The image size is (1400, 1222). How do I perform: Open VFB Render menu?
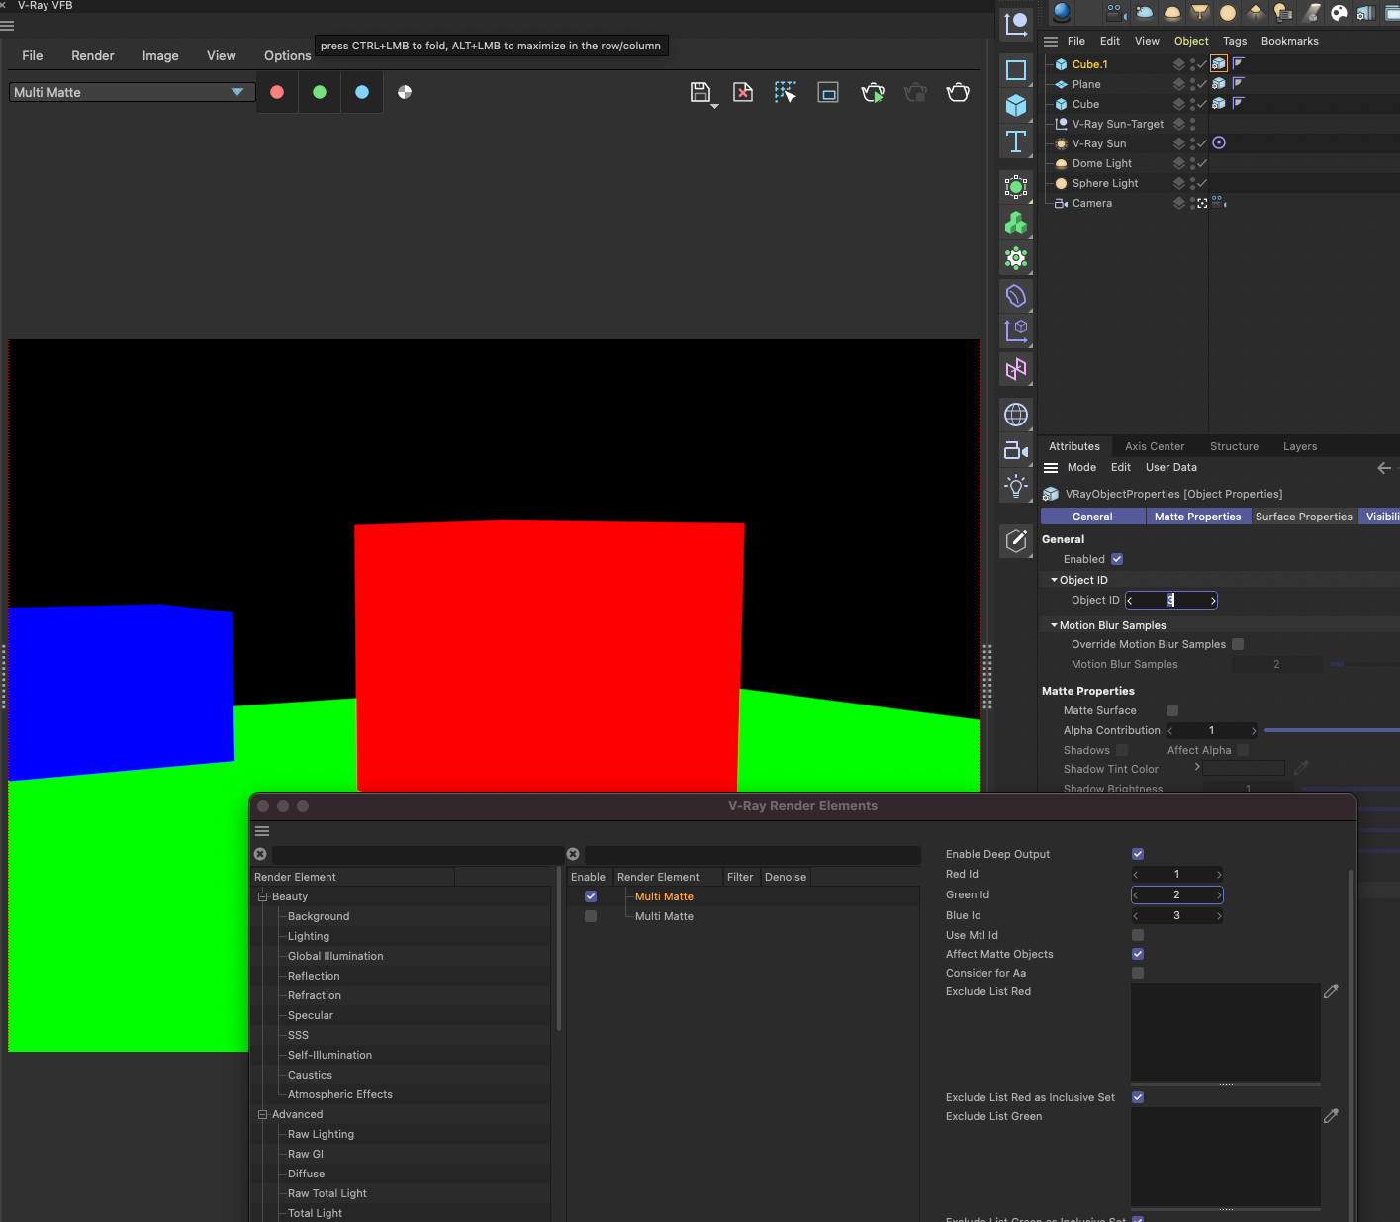93,56
